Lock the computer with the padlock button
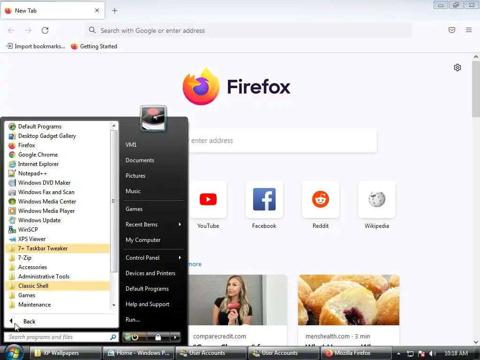Screen dimensions: 480x360 coord(158,337)
